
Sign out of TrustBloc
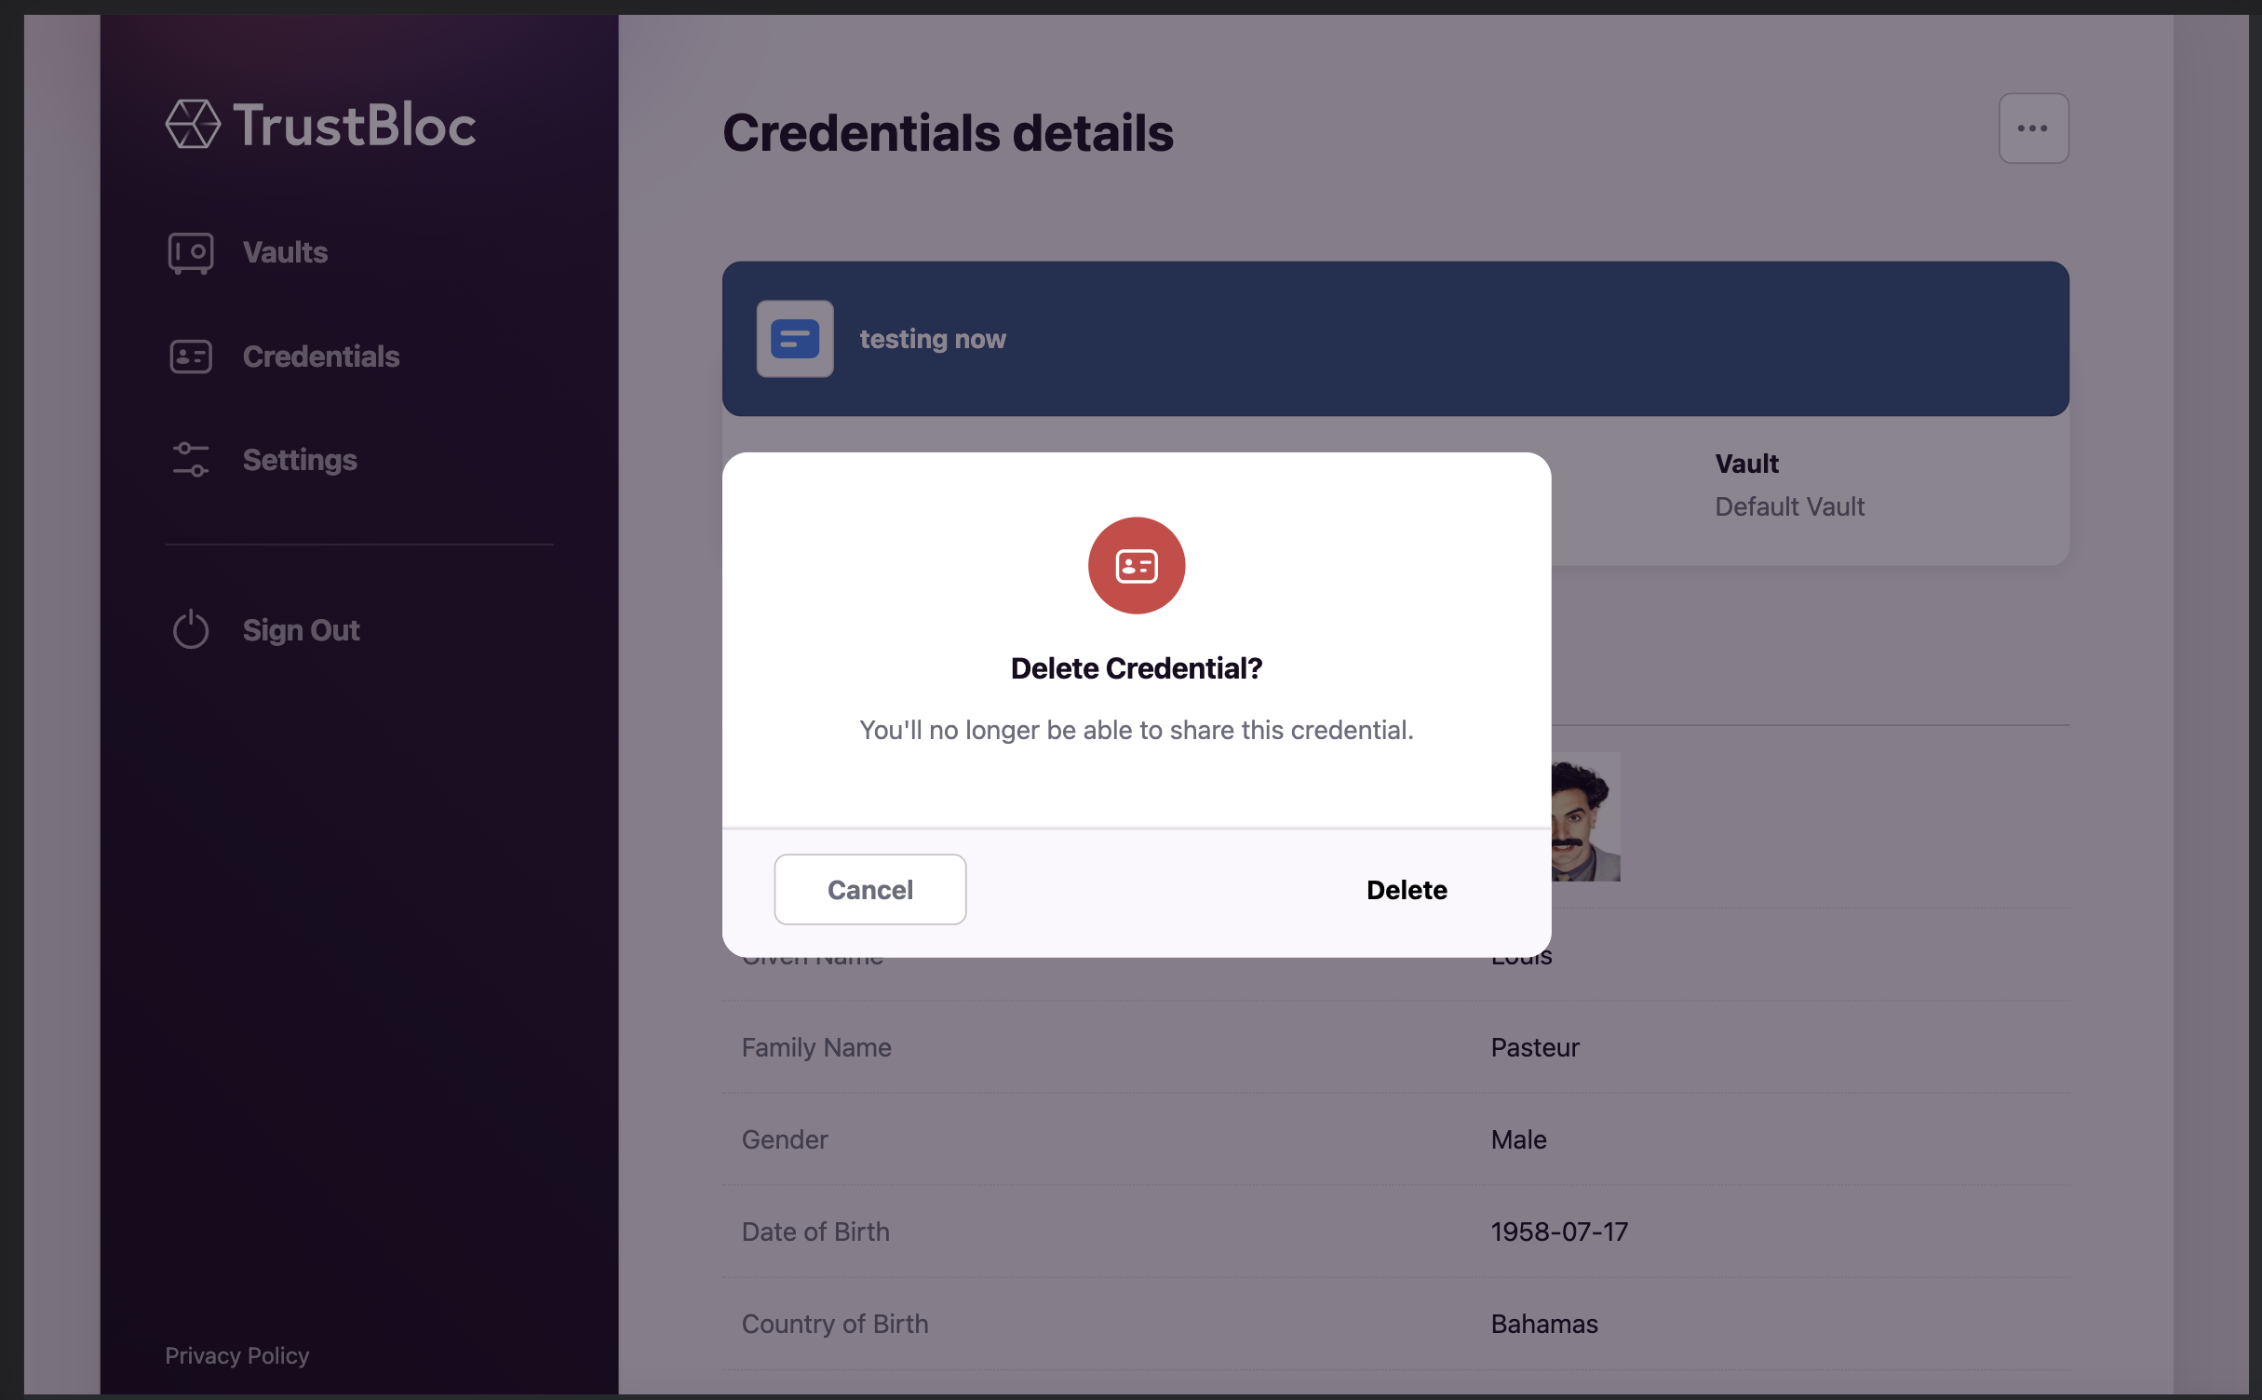pyautogui.click(x=301, y=629)
